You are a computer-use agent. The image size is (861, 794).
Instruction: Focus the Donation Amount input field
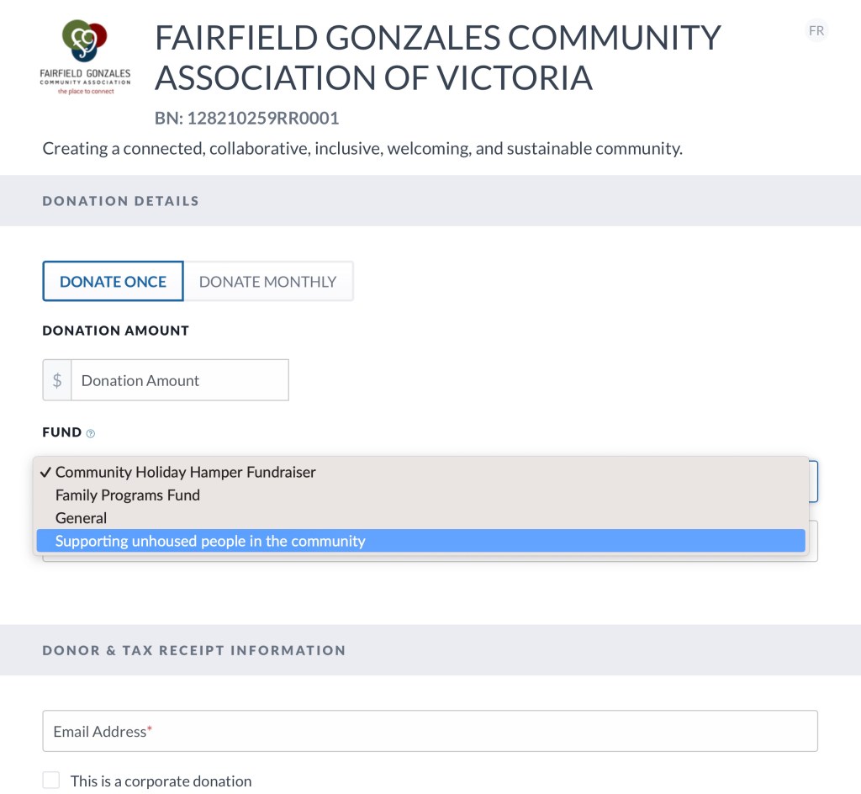(x=179, y=380)
